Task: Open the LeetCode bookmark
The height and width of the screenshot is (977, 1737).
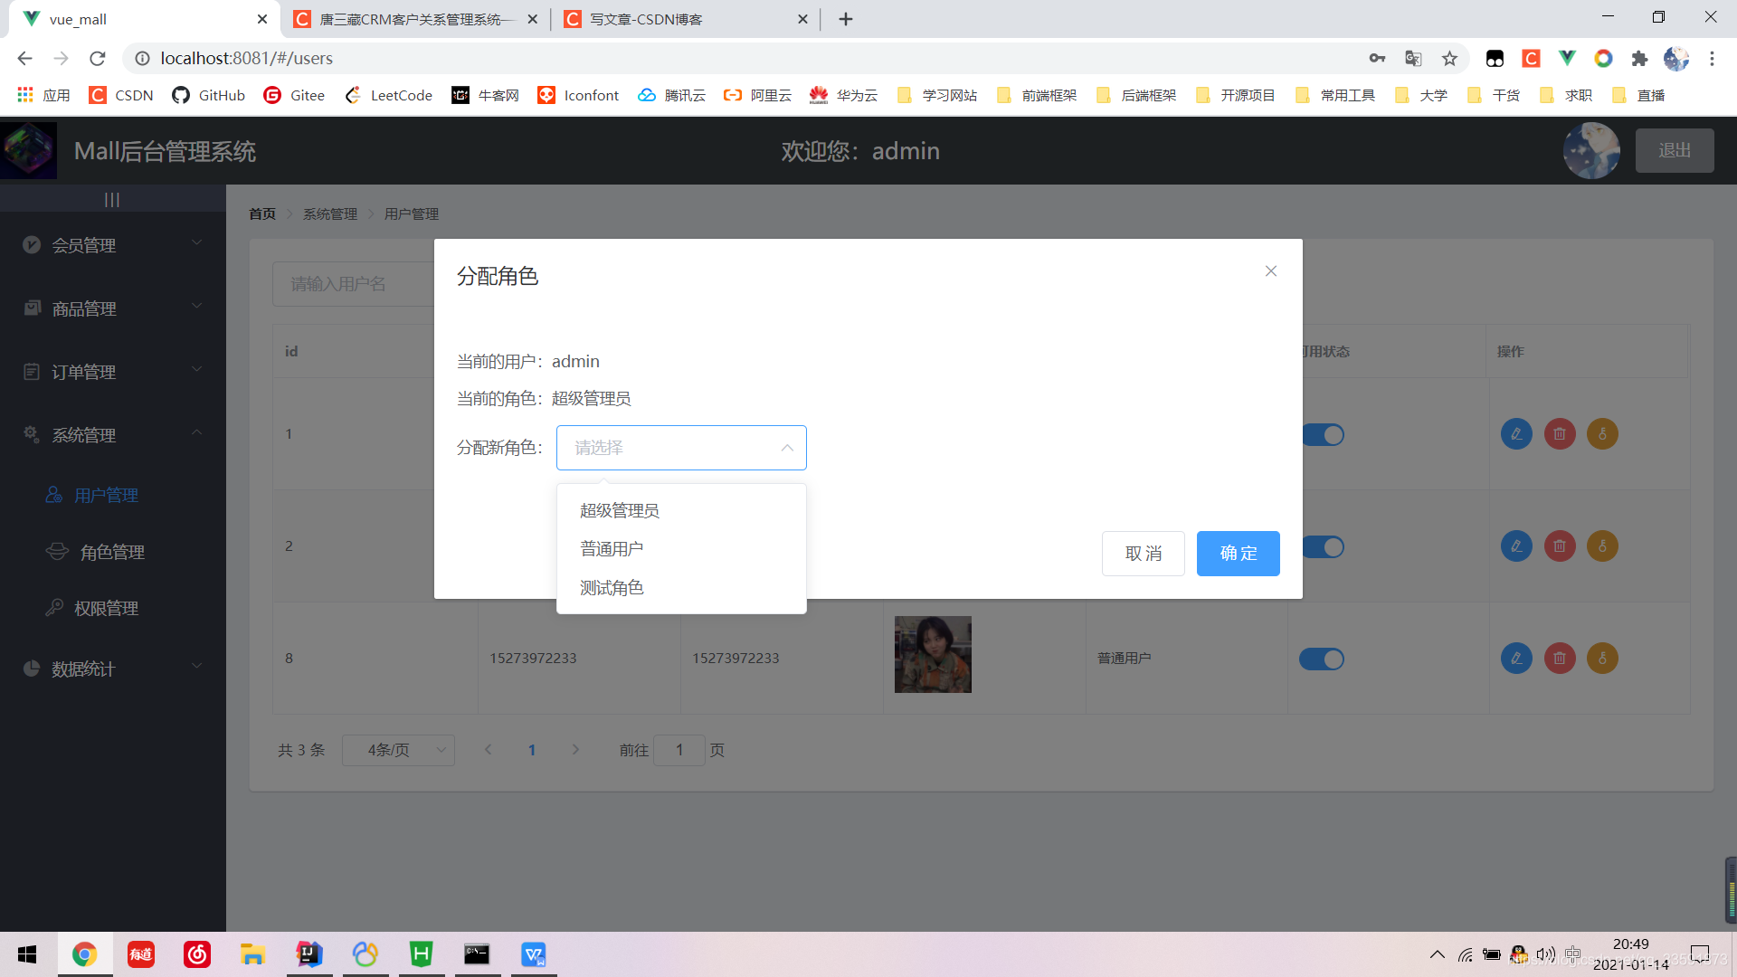Action: 389,95
